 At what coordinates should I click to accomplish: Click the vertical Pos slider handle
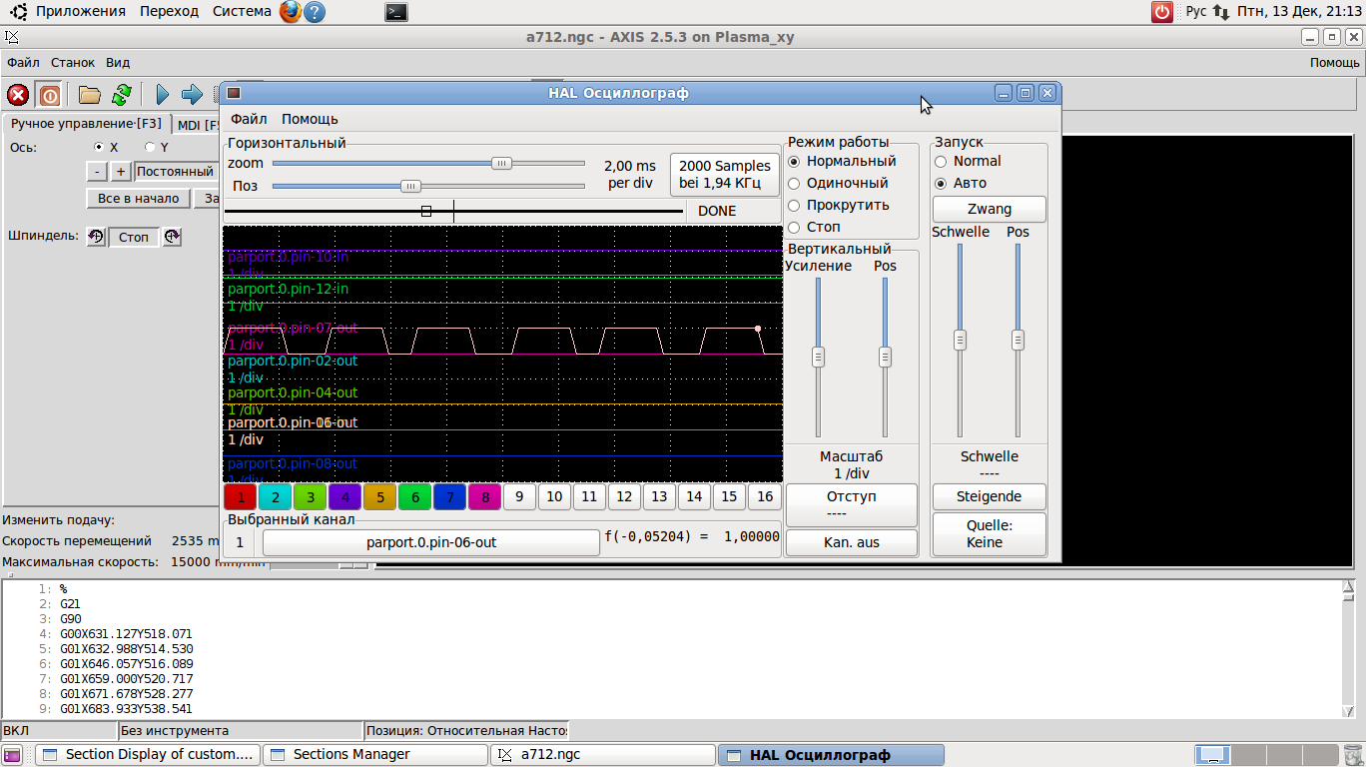tap(885, 357)
